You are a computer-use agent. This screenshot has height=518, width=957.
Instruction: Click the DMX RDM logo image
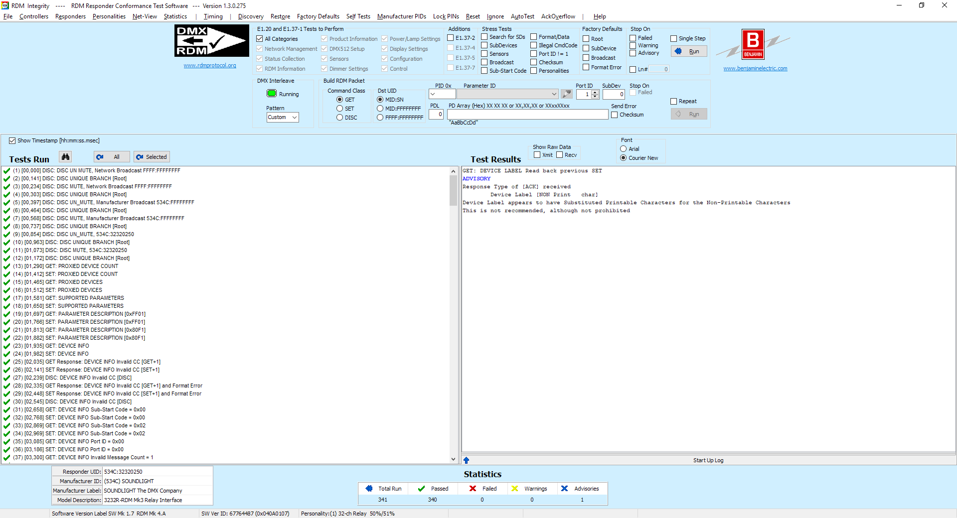pyautogui.click(x=211, y=41)
